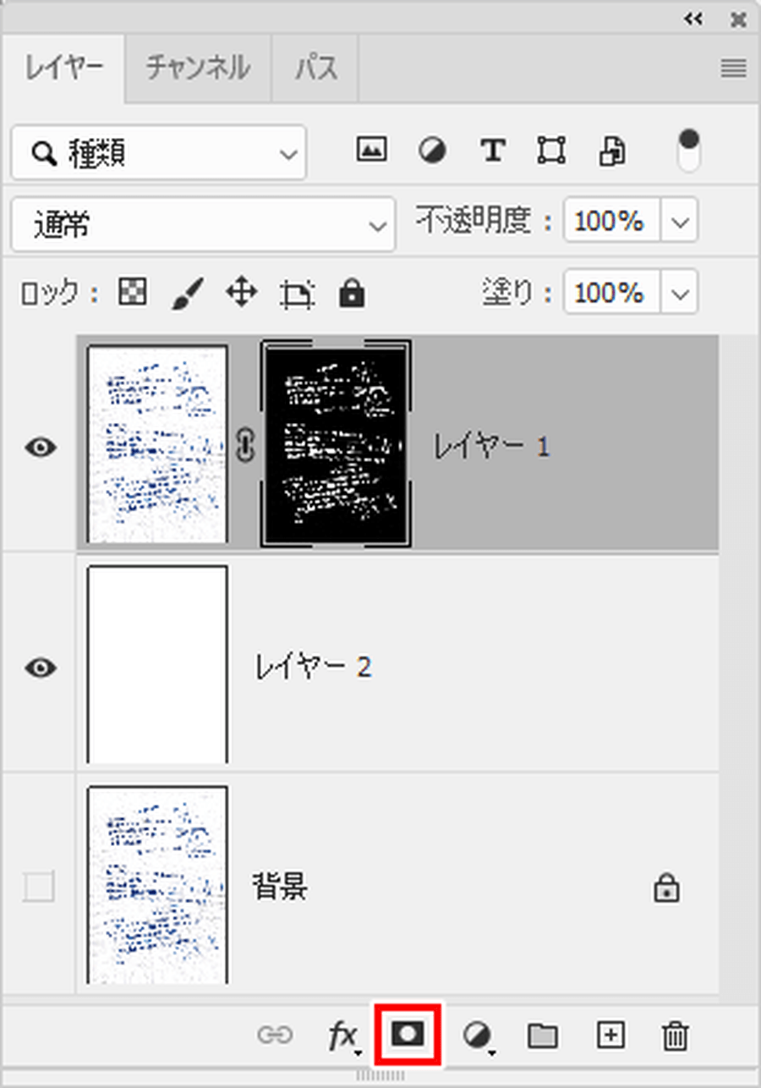Click the lock all padlock icon
This screenshot has width=761, height=1088.
click(352, 293)
